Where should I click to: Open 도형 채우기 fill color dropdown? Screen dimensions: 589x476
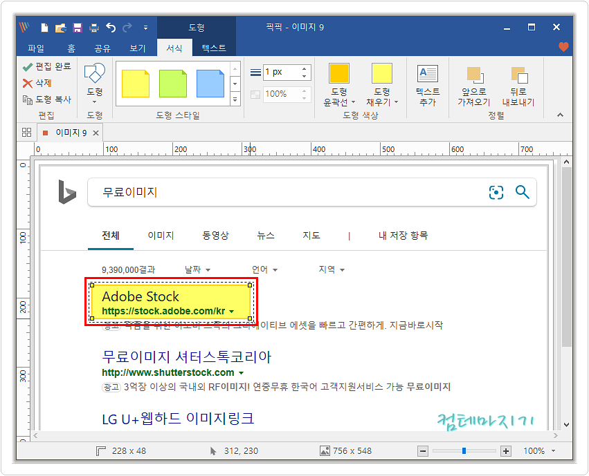click(382, 85)
